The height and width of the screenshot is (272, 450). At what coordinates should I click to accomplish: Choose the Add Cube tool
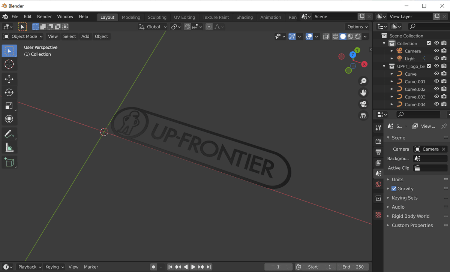point(9,162)
